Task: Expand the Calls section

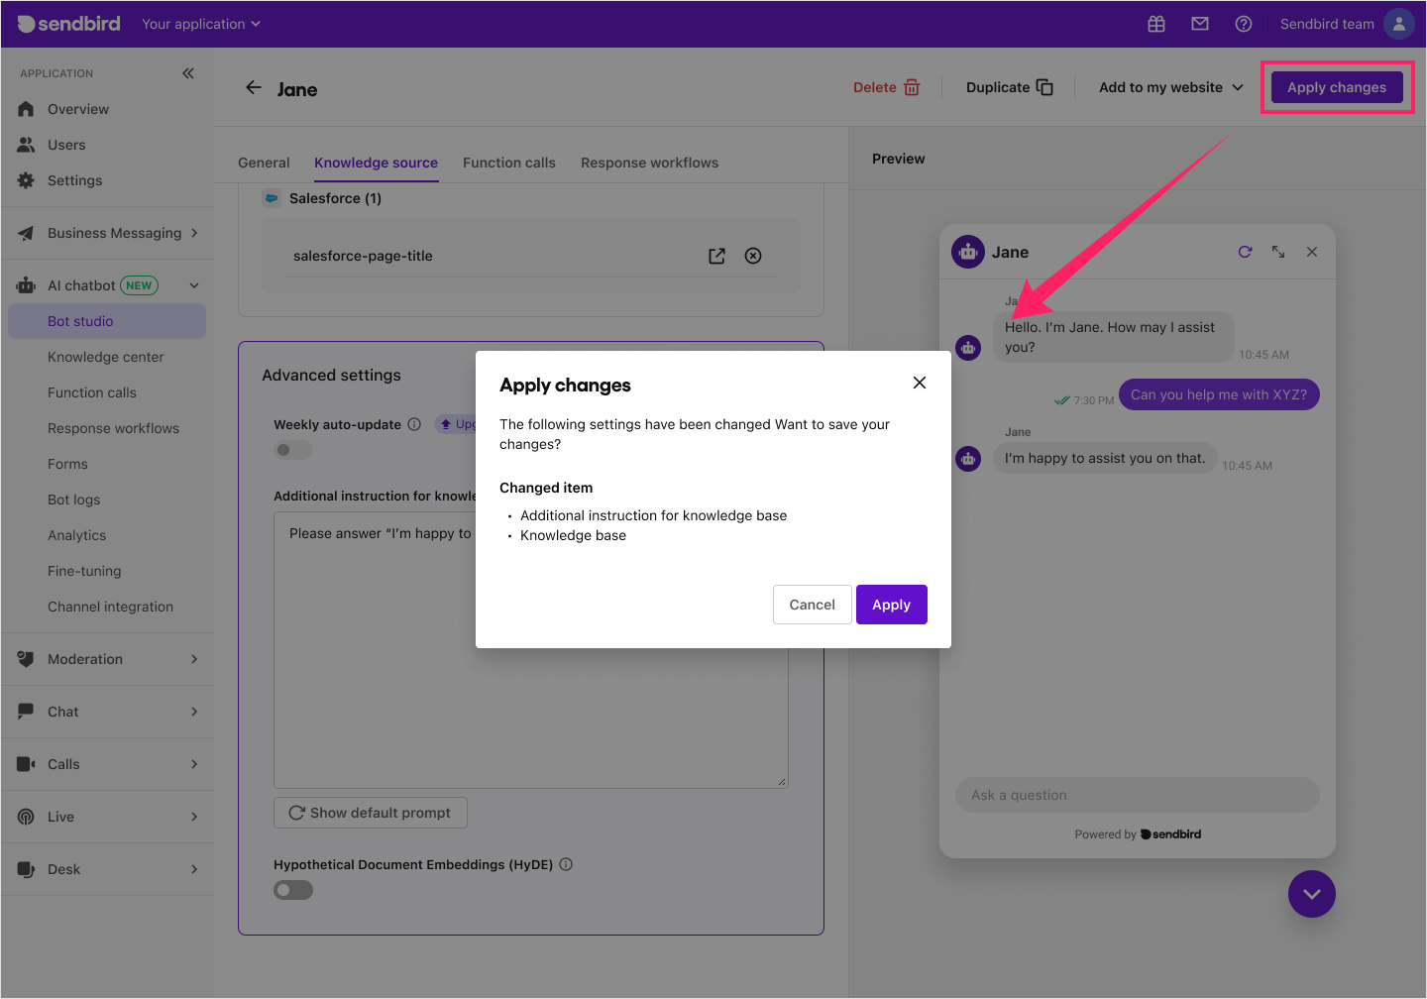Action: [x=107, y=764]
